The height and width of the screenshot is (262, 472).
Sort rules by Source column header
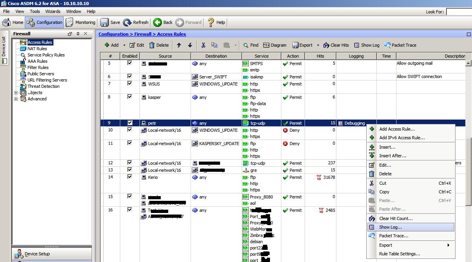[x=165, y=56]
